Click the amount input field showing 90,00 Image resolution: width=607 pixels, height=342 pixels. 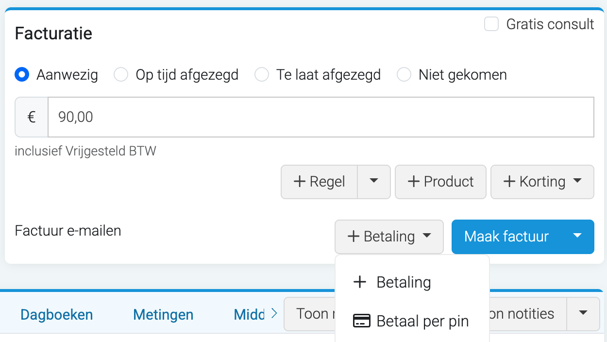pos(320,117)
